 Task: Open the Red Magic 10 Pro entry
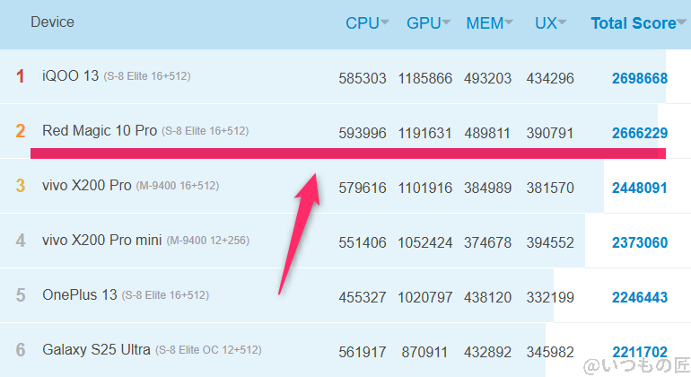99,131
